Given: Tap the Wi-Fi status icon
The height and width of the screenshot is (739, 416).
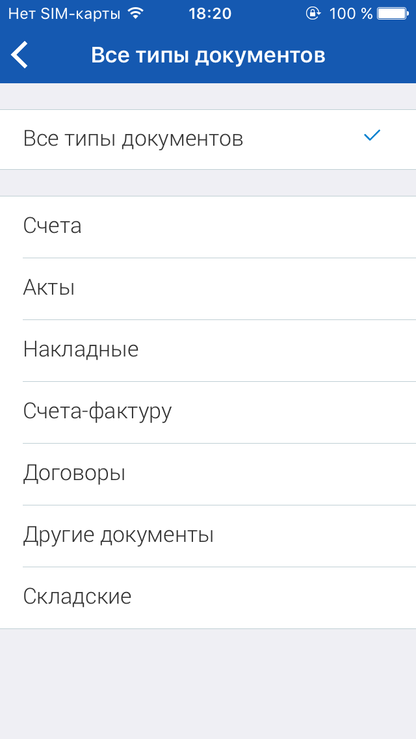Looking at the screenshot, I should point(136,14).
